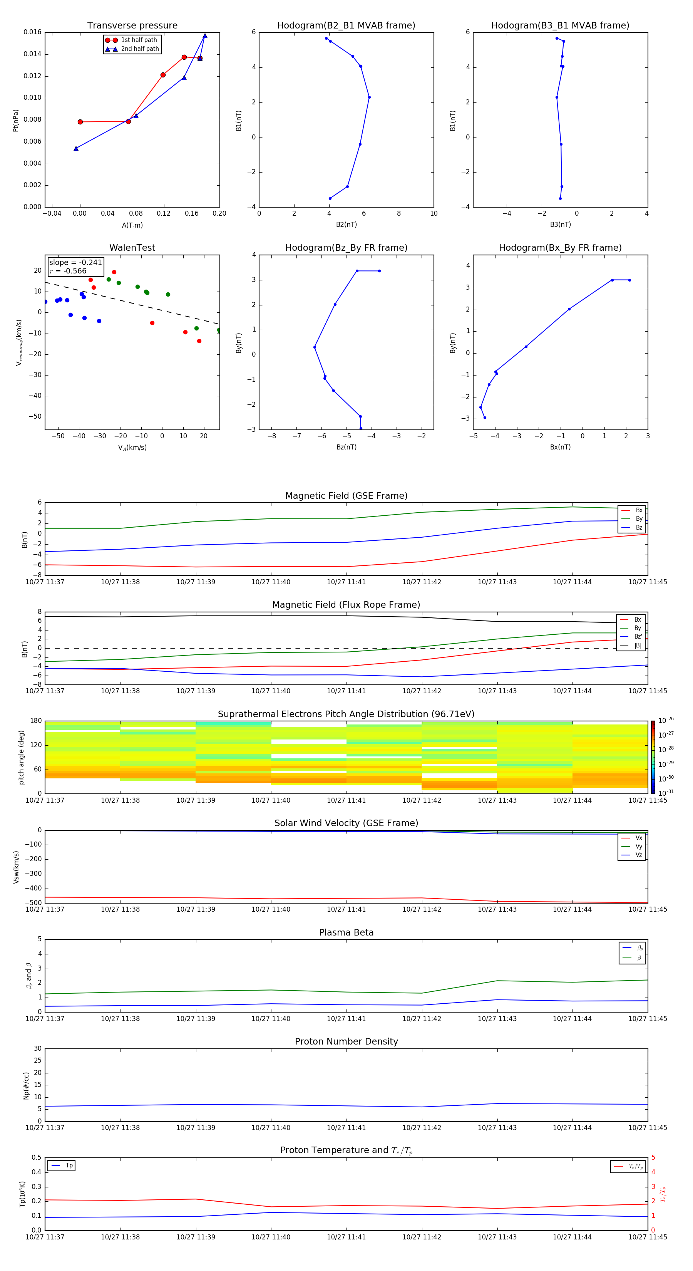Click the "Hodogram(Bx_By FR frame)" title
Screen dimensions: 693x1271
pyautogui.click(x=560, y=248)
